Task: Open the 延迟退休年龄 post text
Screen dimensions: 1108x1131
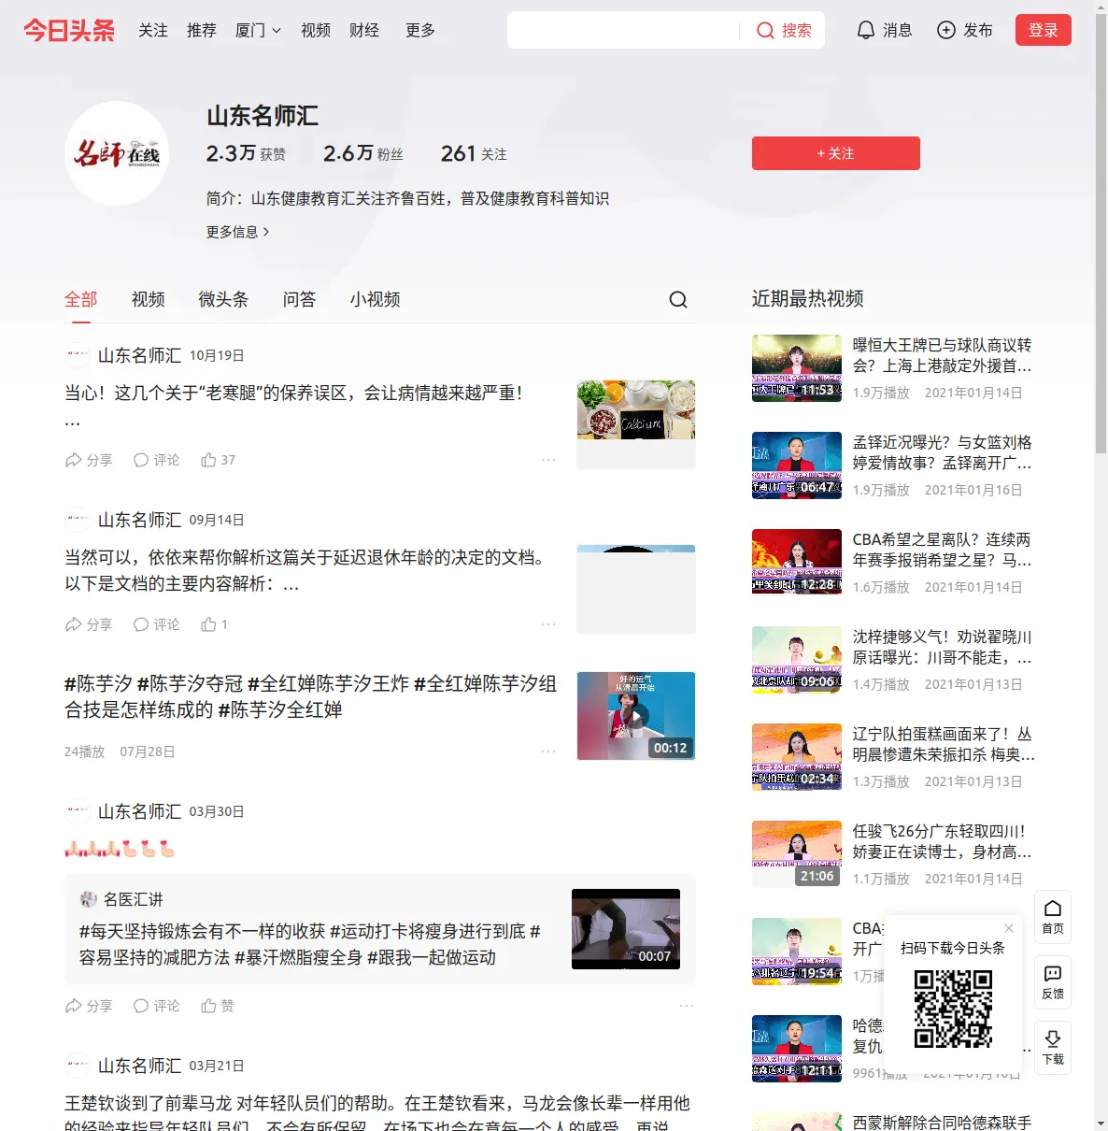Action: 308,570
